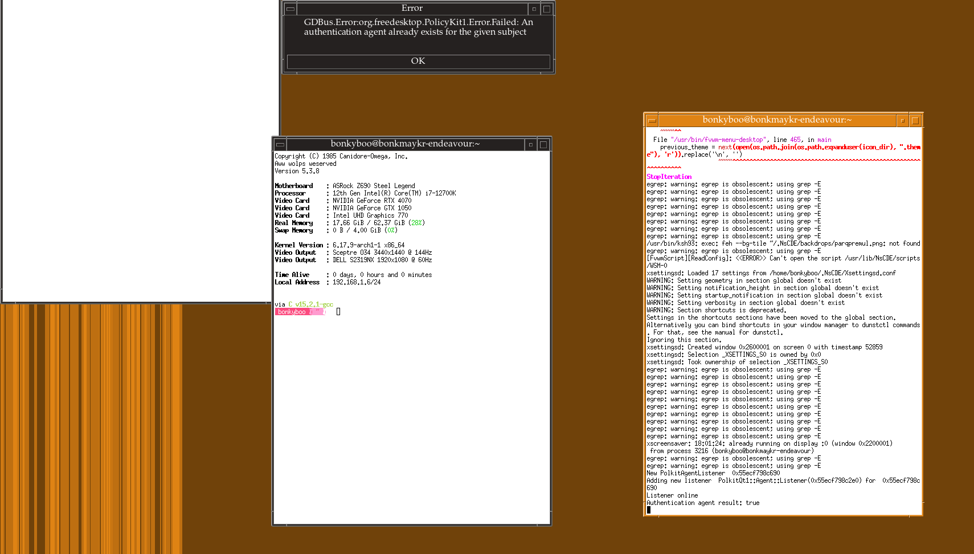The image size is (974, 554).
Task: Click the orange terminal title bar
Action: click(x=776, y=120)
